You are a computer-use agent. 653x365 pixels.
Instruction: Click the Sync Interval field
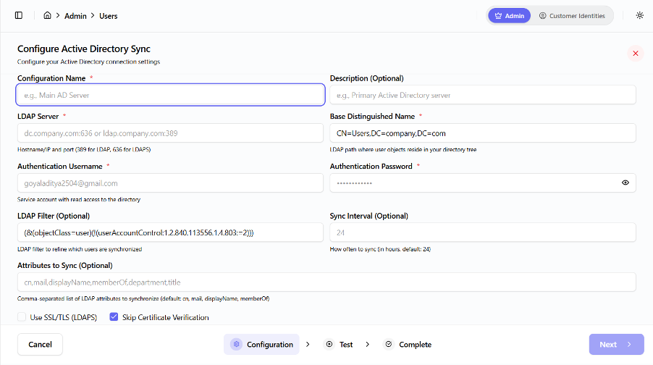(x=483, y=232)
